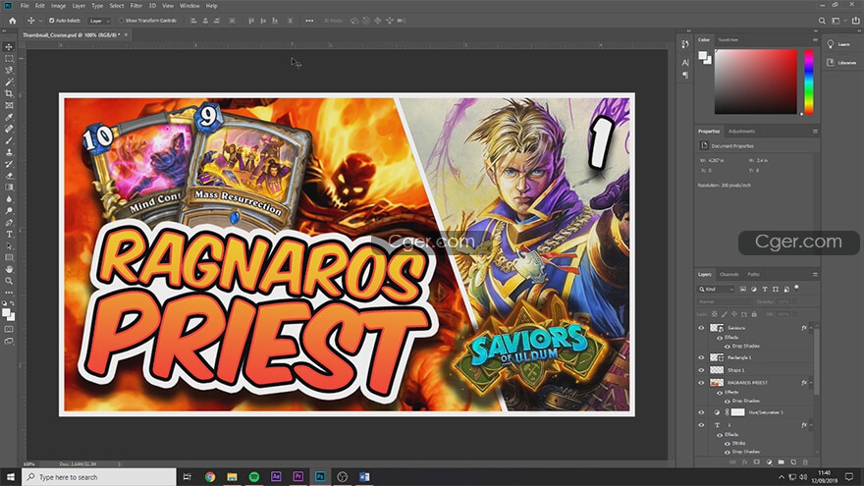Toggle the Auto-Select checkbox
The image size is (864, 486).
pos(52,21)
